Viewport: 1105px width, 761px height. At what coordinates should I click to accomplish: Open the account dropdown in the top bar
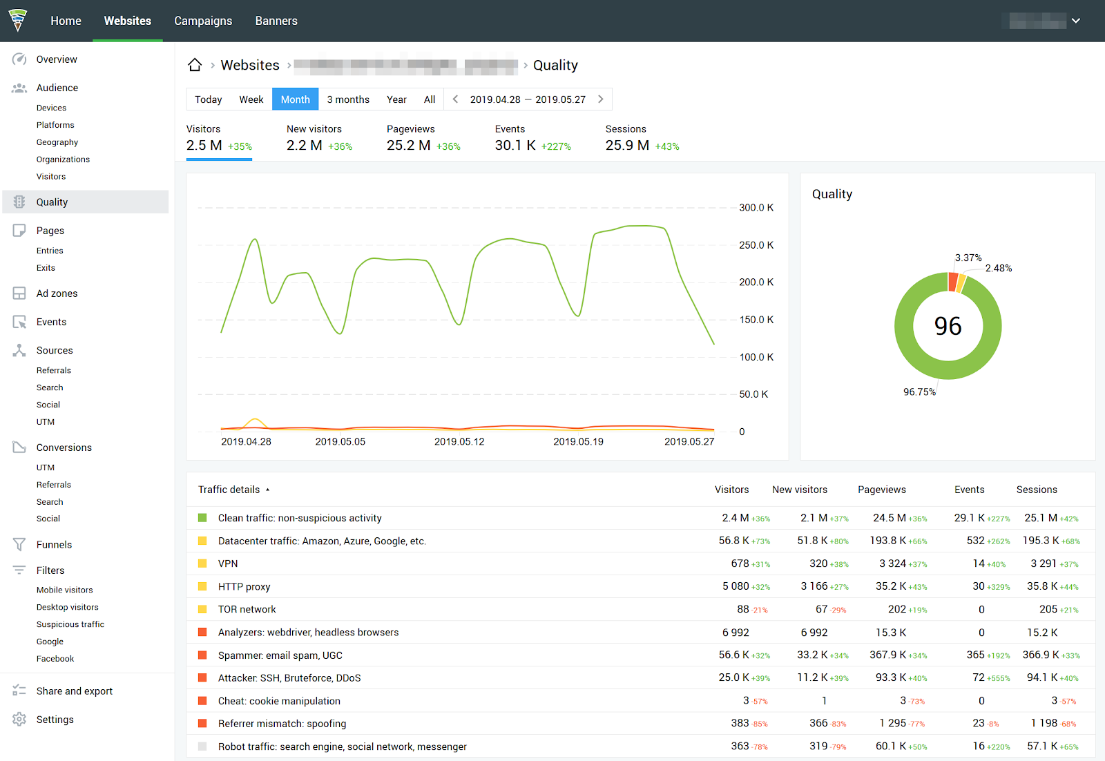(x=1076, y=21)
